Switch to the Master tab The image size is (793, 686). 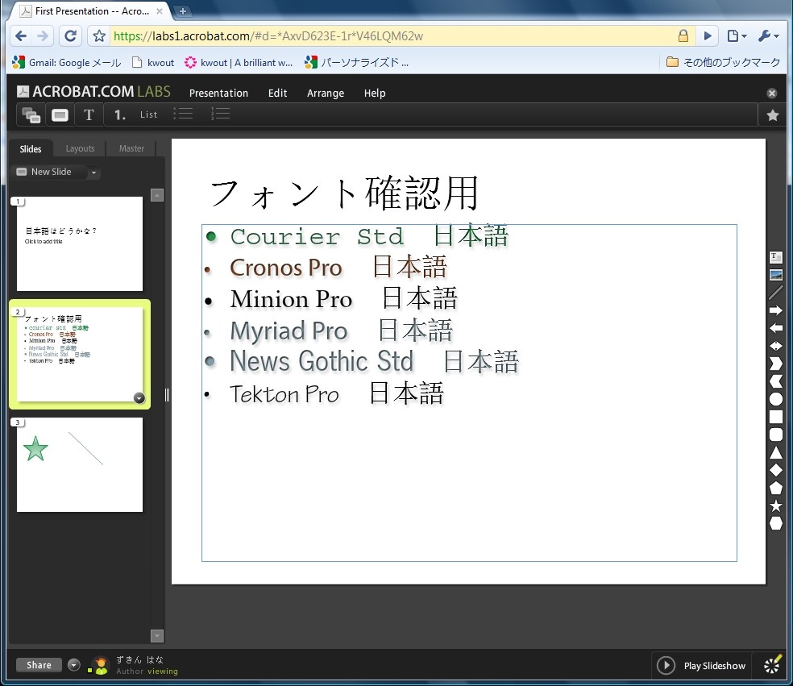point(131,148)
